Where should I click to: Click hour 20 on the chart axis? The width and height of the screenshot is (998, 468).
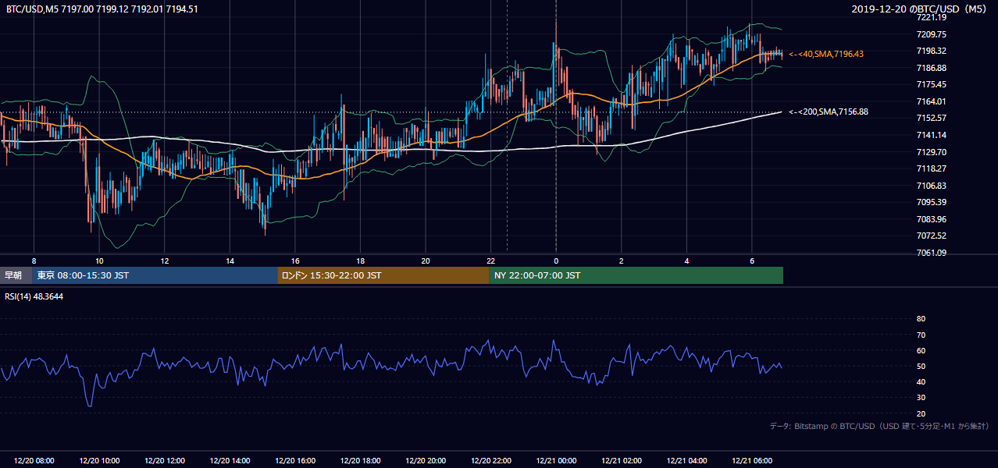pos(426,261)
